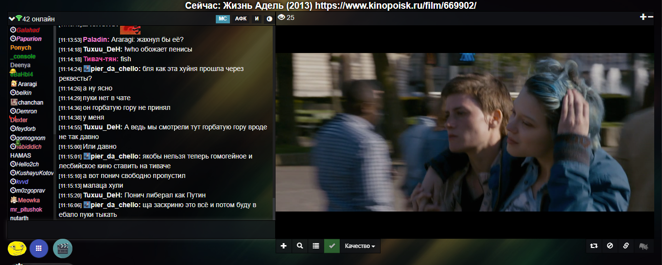Open the blue grid round button
The image size is (662, 265).
coord(39,248)
